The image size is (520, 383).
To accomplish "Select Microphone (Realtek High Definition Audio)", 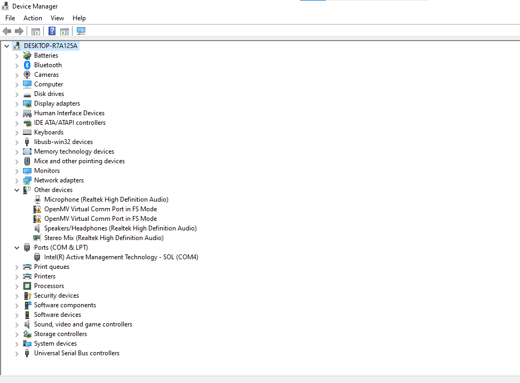I will tap(106, 200).
